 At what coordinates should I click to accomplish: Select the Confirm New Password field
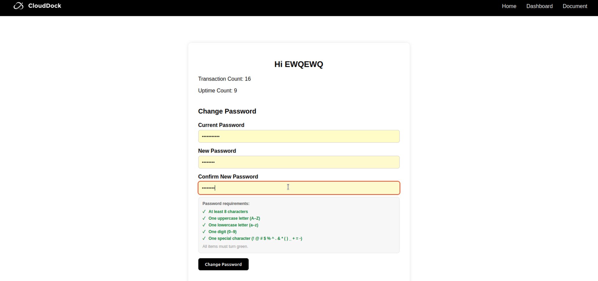point(299,188)
